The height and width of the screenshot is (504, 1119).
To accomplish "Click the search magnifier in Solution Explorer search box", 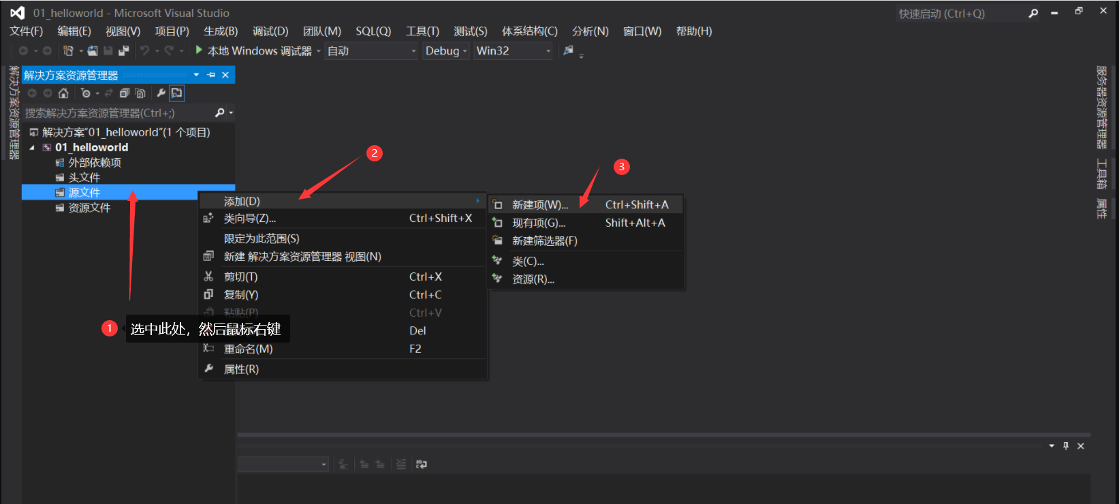I will pos(219,113).
